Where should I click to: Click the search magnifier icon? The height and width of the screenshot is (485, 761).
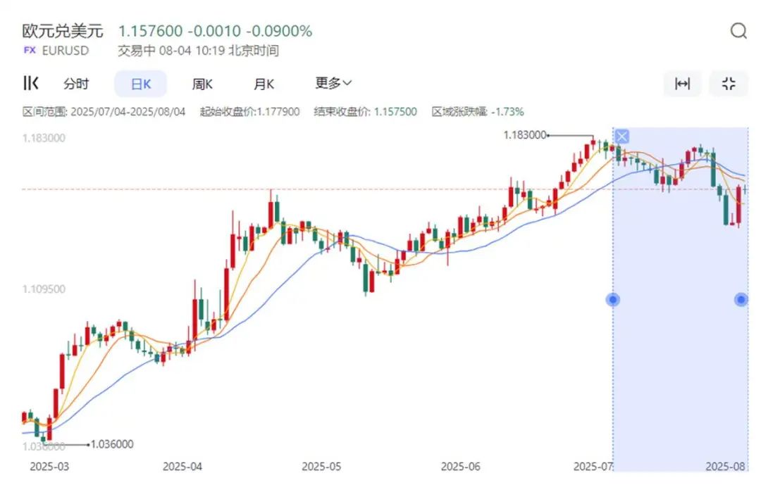738,31
